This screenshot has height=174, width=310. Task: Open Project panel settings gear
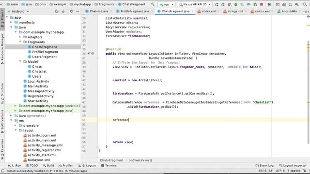pyautogui.click(x=71, y=11)
